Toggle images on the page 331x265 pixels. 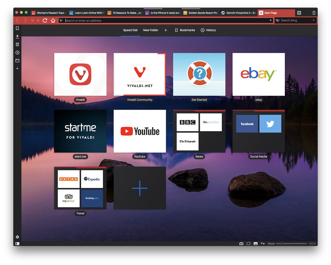[256, 243]
